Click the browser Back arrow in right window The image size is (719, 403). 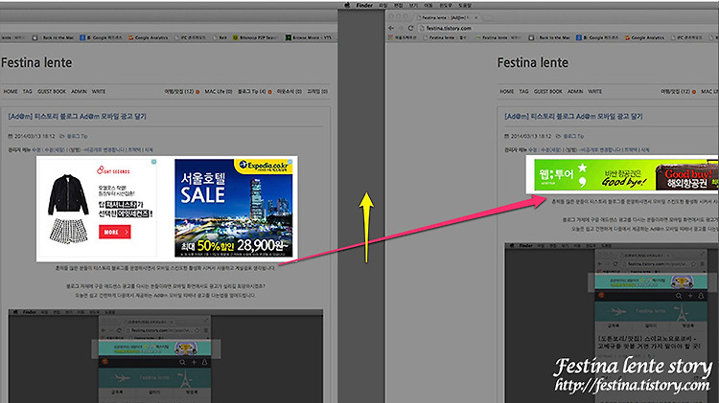click(x=391, y=28)
